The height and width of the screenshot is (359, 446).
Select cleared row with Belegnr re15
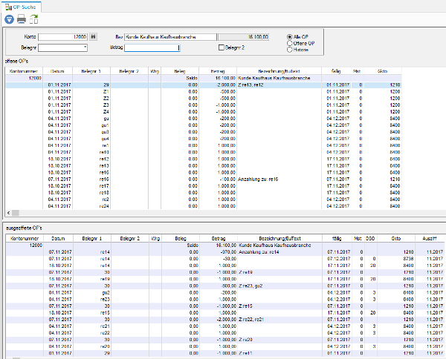tap(224, 313)
